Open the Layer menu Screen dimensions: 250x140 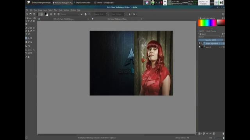45,10
